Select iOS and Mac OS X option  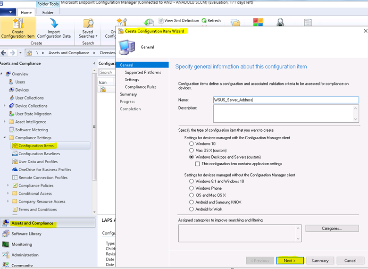(x=192, y=195)
